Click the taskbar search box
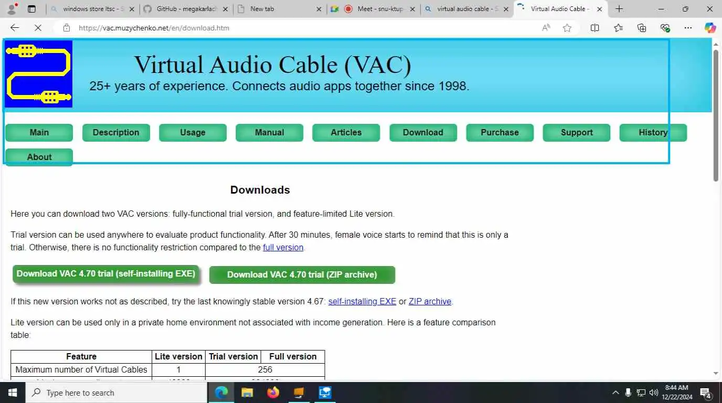The height and width of the screenshot is (403, 722). pyautogui.click(x=115, y=393)
